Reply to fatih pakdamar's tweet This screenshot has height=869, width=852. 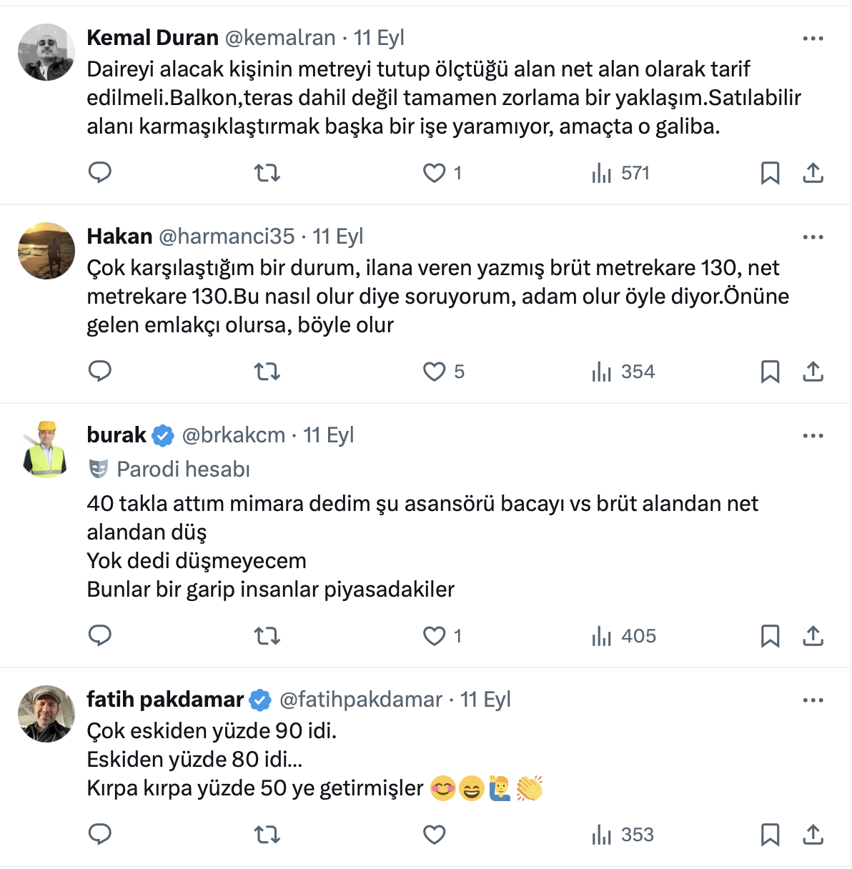click(100, 835)
